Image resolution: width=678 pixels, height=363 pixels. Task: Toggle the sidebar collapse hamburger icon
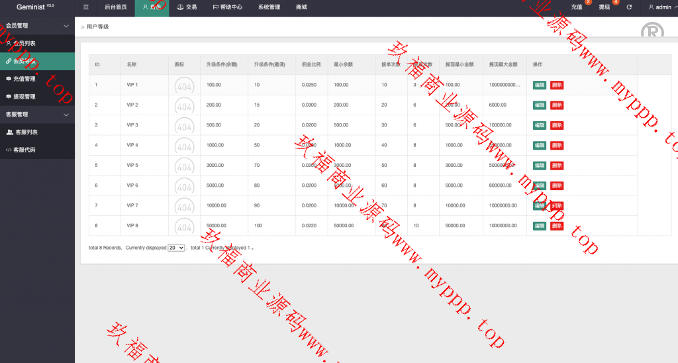tap(85, 7)
